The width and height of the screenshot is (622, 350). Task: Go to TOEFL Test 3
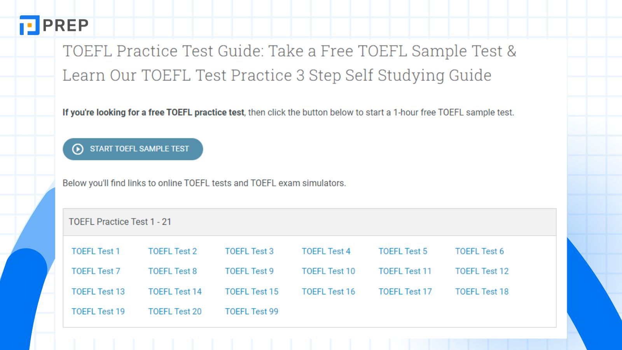(249, 251)
